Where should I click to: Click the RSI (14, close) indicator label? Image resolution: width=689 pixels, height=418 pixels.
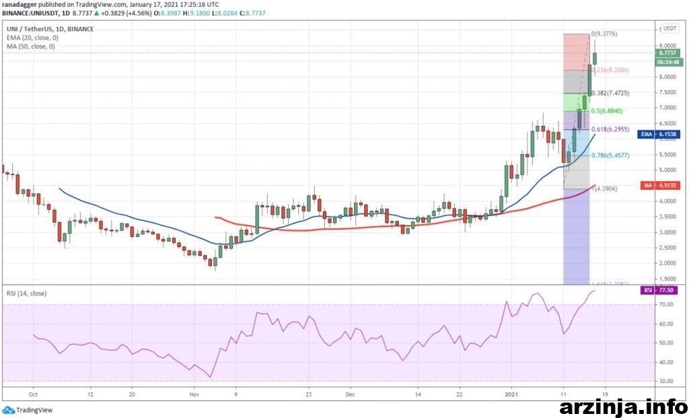pos(26,293)
